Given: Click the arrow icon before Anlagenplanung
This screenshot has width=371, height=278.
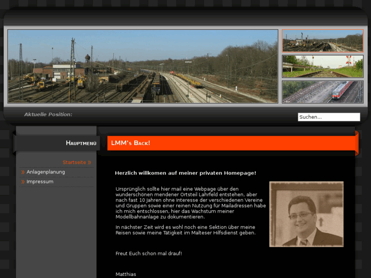Looking at the screenshot, I should (23, 172).
